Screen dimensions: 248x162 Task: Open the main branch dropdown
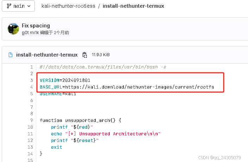[x=18, y=6]
